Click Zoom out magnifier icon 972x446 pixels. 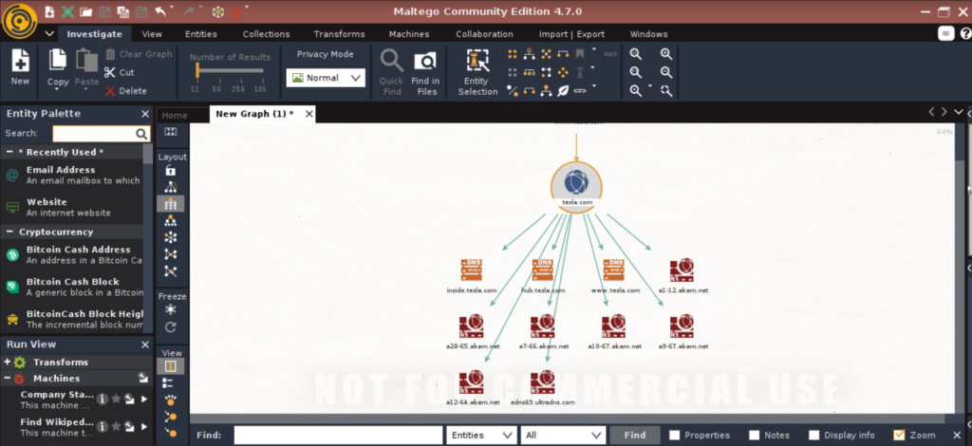click(666, 72)
